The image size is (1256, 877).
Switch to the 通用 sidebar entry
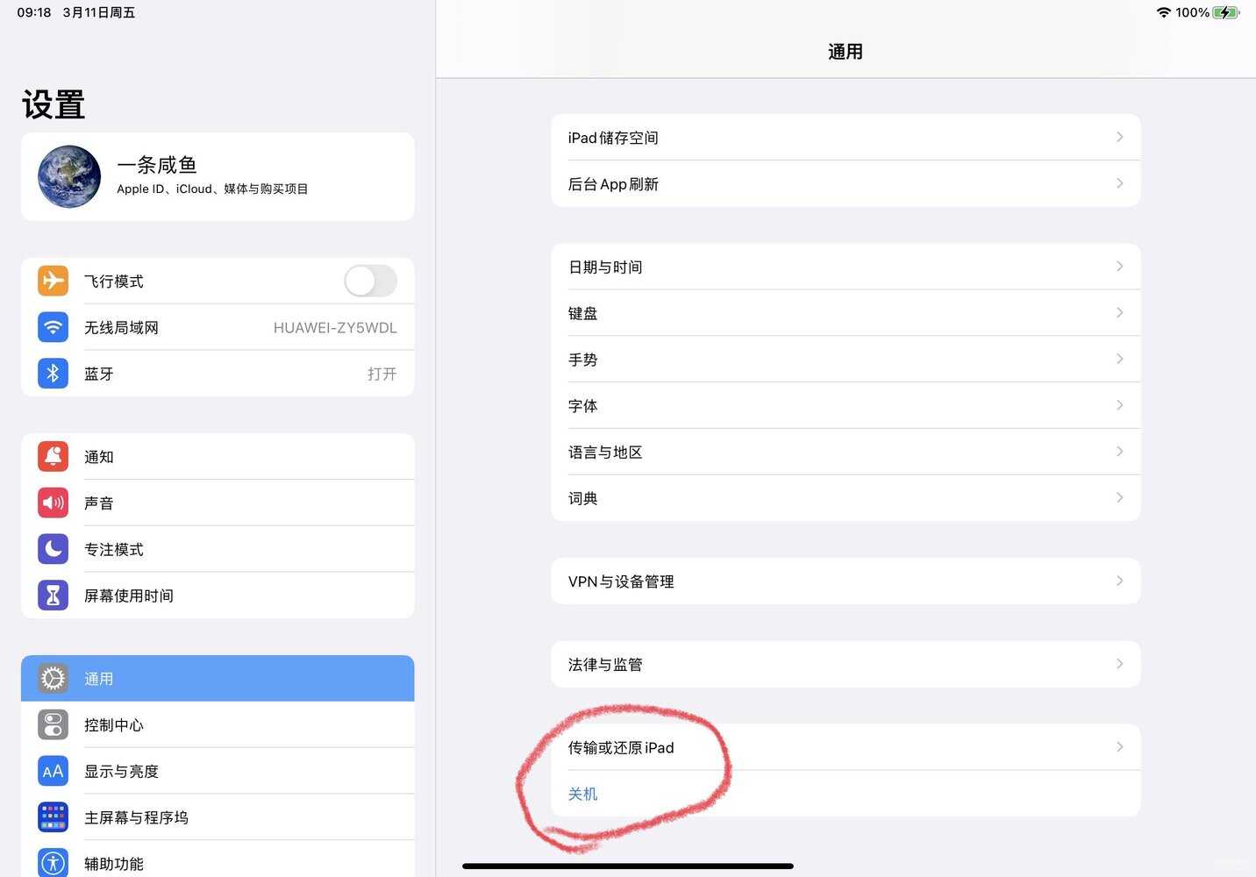point(217,678)
